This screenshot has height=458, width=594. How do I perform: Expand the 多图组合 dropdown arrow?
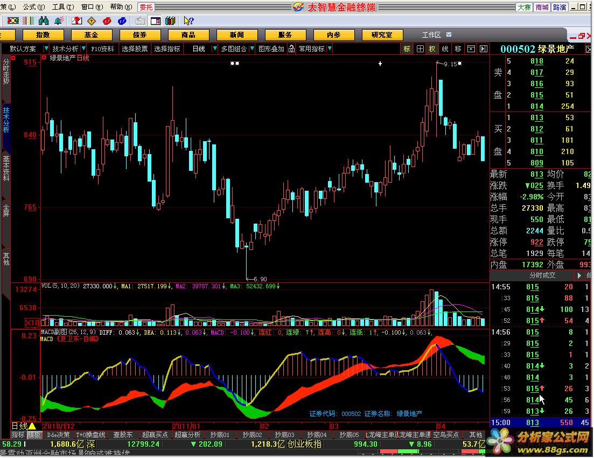click(252, 48)
